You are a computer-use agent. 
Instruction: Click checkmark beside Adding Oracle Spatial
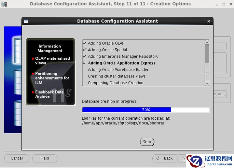85,50
